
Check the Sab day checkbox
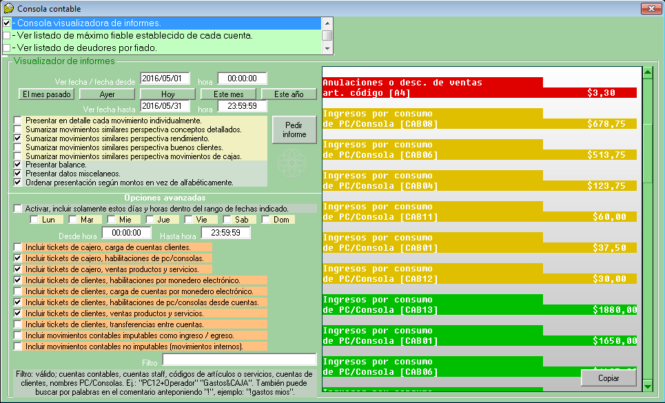point(227,220)
